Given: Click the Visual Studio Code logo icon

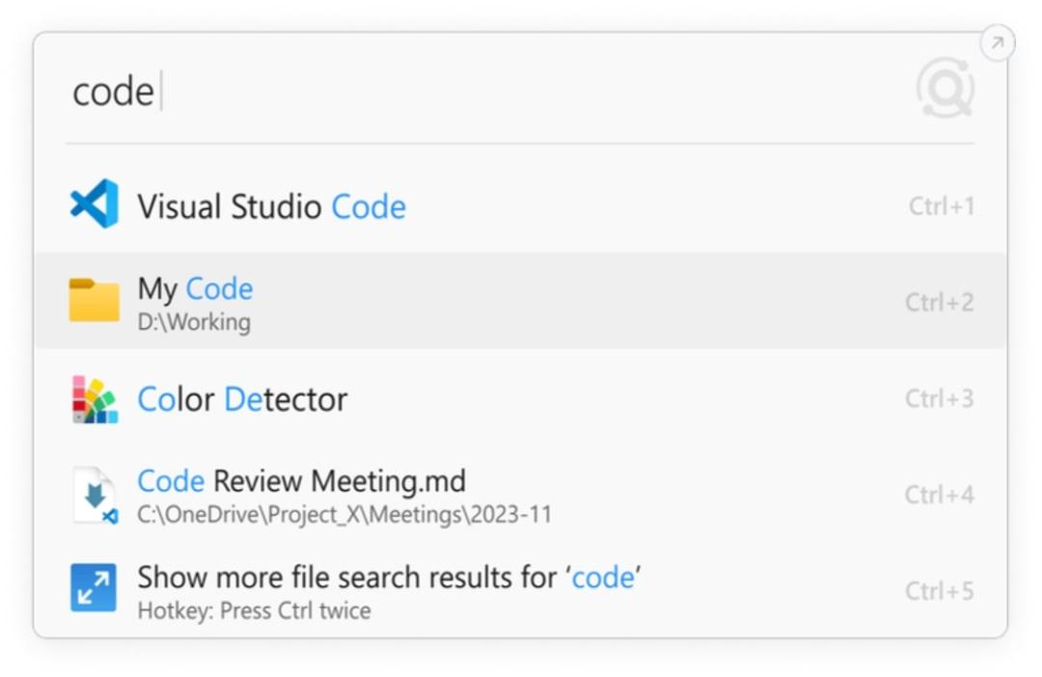Looking at the screenshot, I should click(95, 203).
